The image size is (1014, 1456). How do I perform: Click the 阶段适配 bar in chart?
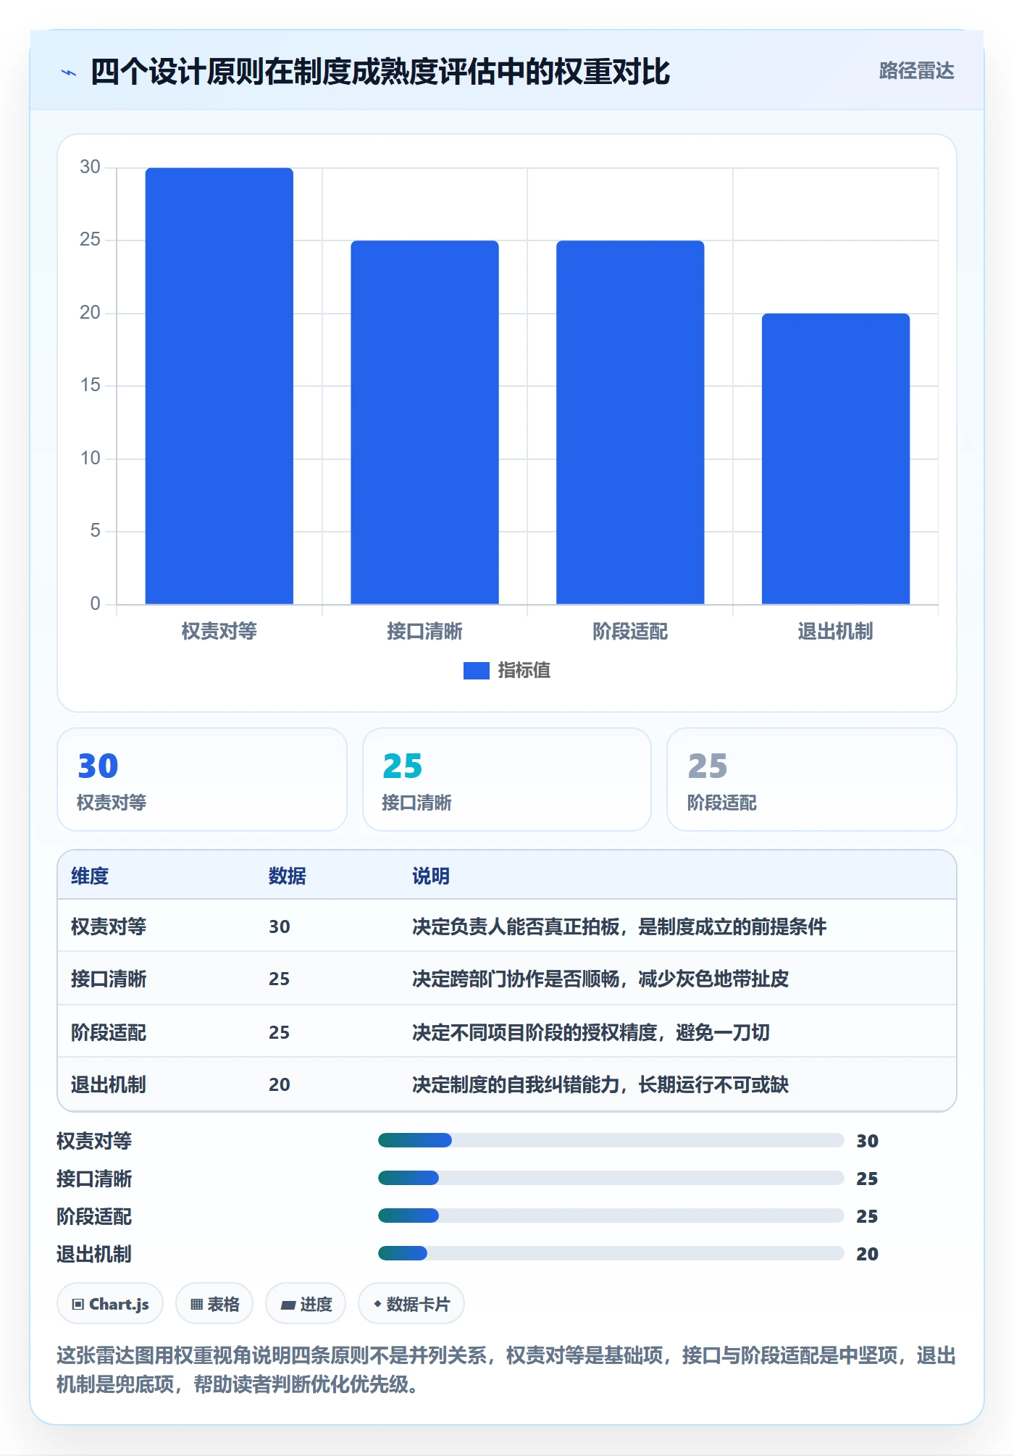[x=630, y=422]
